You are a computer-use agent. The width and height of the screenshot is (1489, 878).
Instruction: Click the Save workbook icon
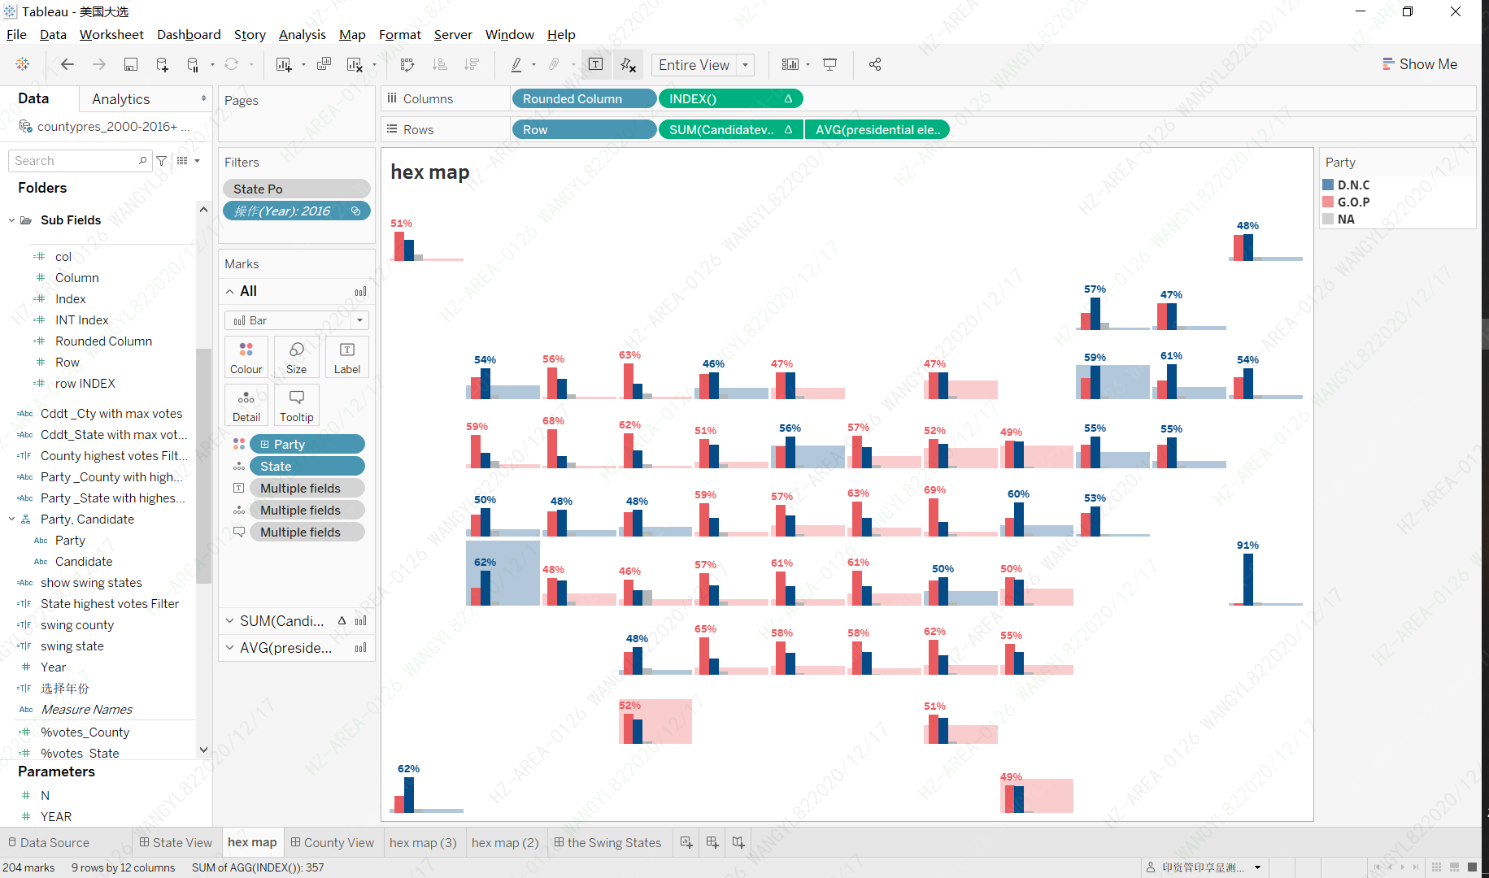click(130, 65)
